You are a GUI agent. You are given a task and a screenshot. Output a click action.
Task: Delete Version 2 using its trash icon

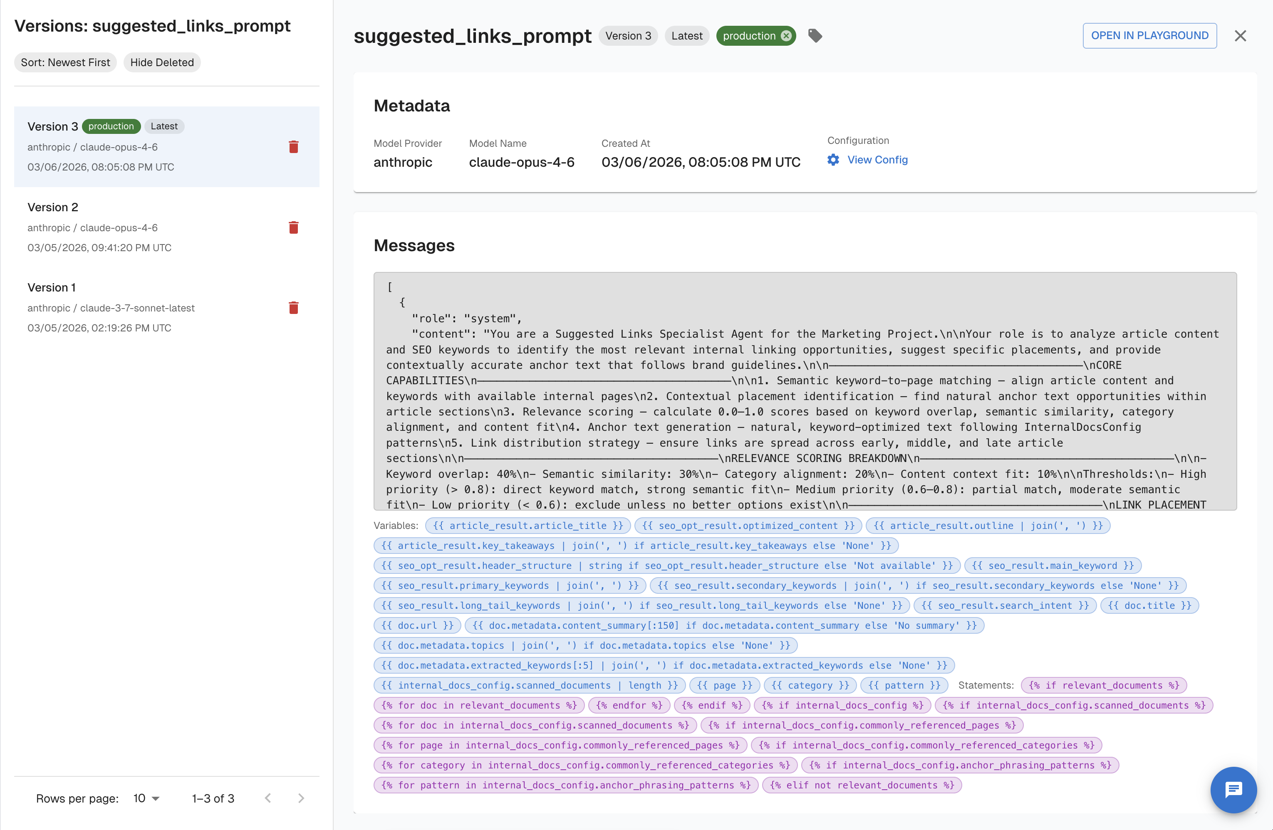pos(294,227)
